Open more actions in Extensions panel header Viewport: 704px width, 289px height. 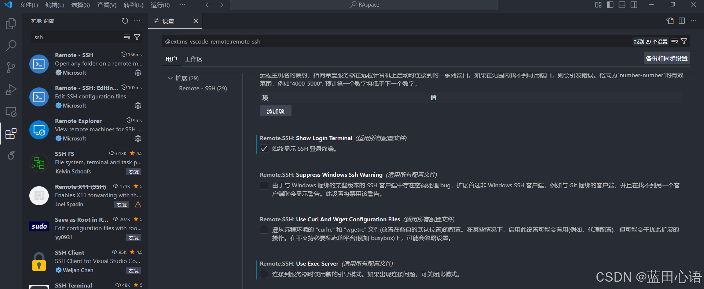(137, 21)
